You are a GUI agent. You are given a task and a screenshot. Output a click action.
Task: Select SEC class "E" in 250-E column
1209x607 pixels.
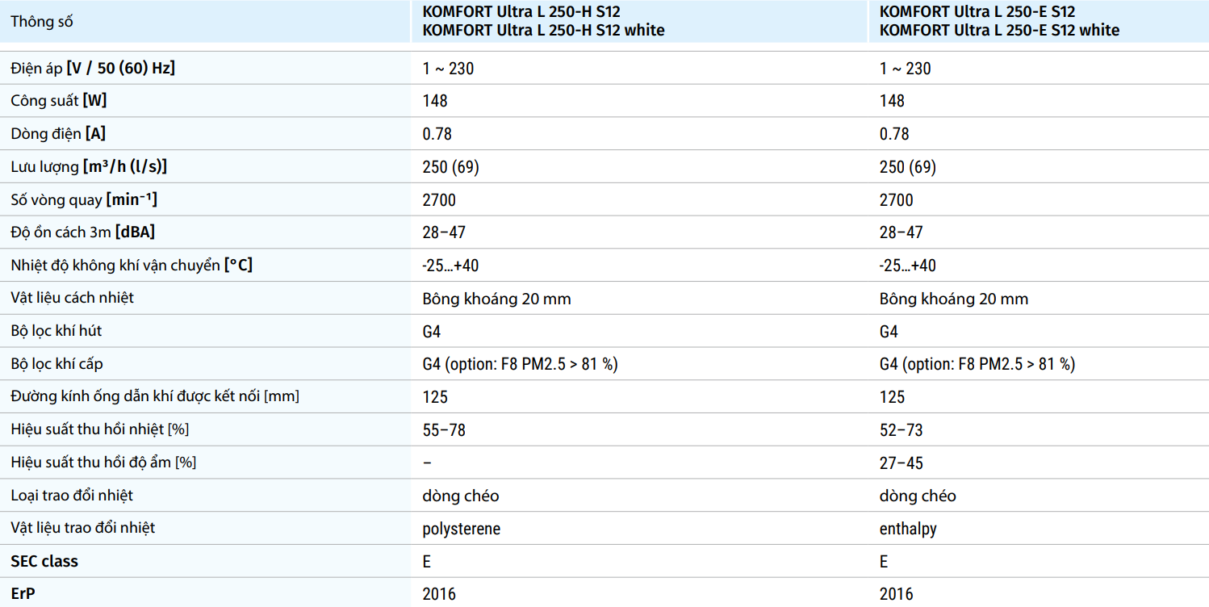pyautogui.click(x=884, y=562)
